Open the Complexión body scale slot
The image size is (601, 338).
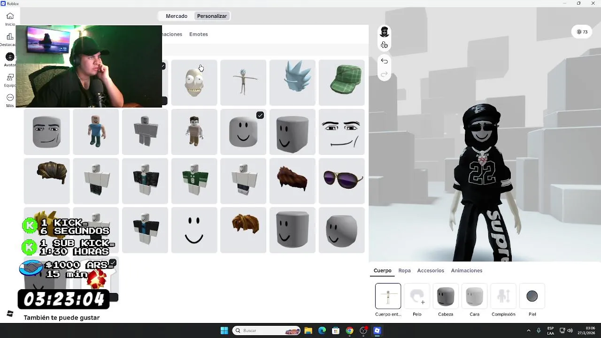[503, 296]
